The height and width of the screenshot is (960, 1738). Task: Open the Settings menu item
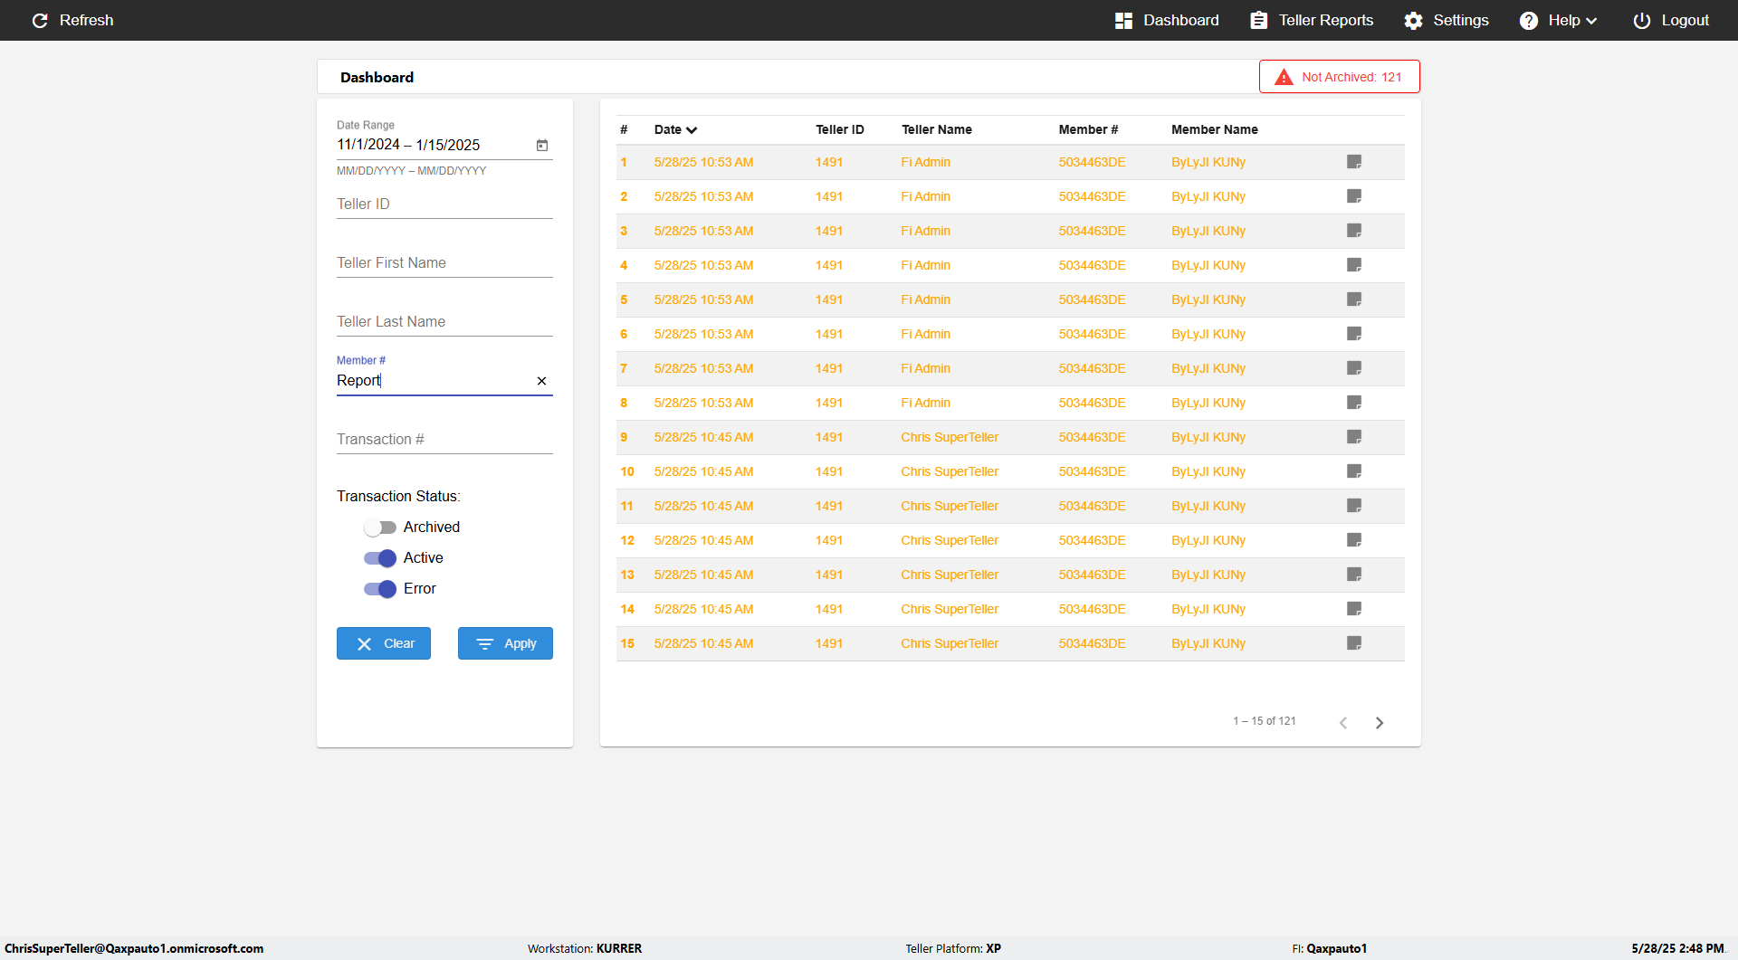tap(1447, 20)
